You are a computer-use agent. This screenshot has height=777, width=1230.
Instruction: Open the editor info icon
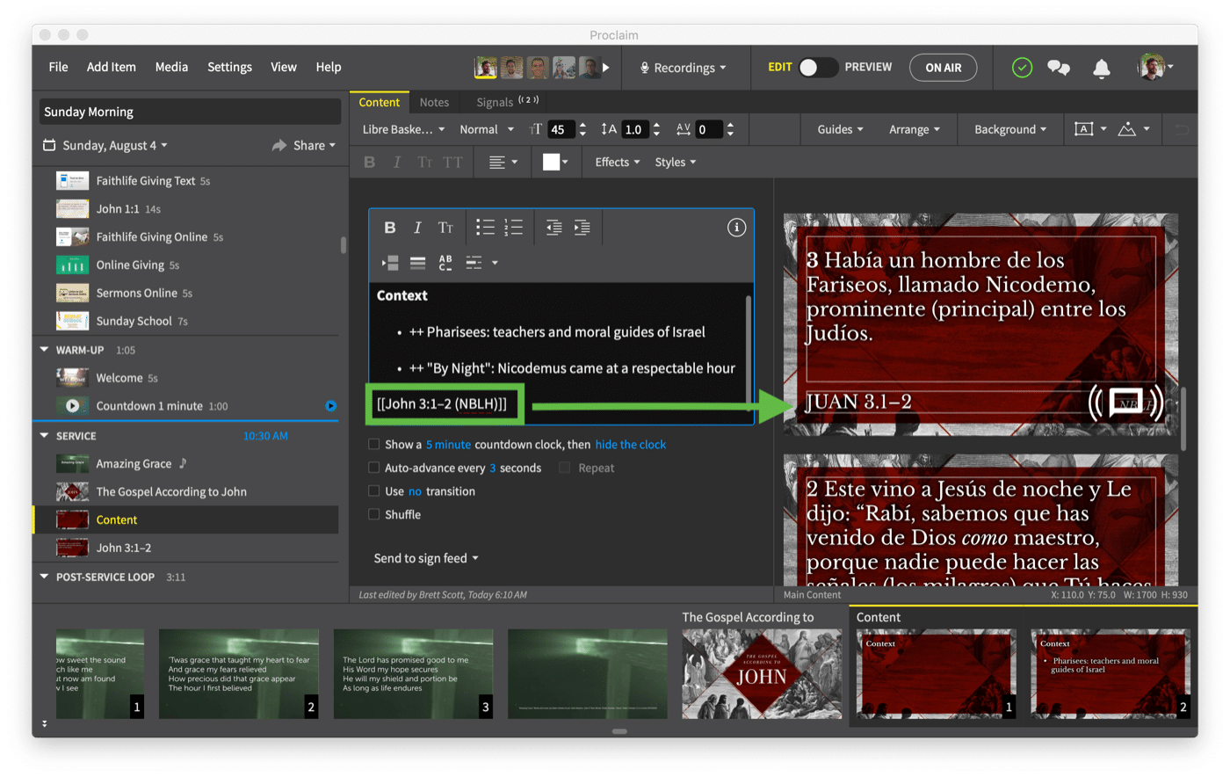[x=736, y=228]
